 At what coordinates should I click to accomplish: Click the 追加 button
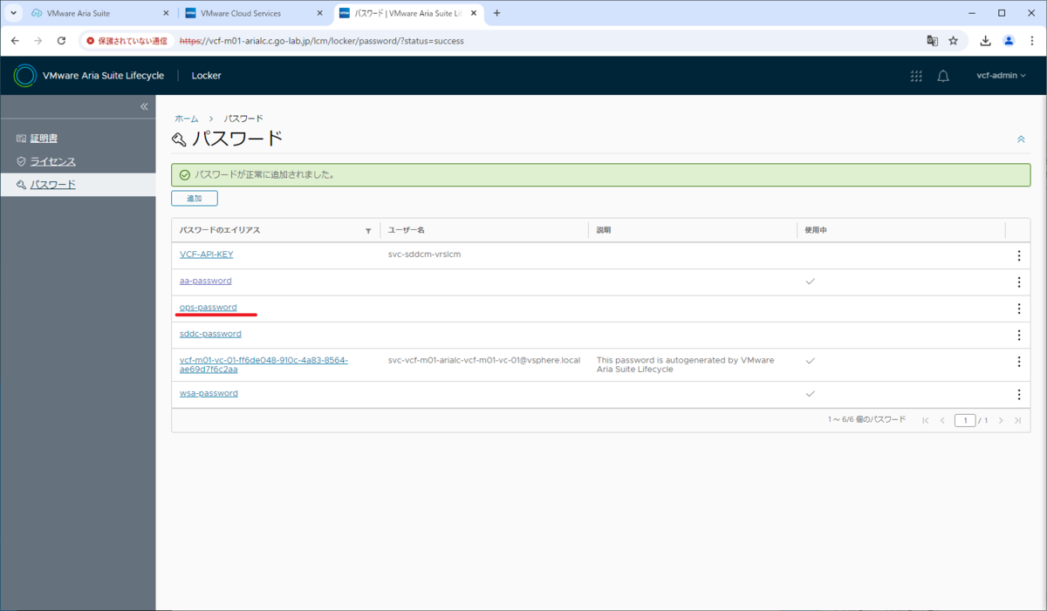pyautogui.click(x=195, y=199)
